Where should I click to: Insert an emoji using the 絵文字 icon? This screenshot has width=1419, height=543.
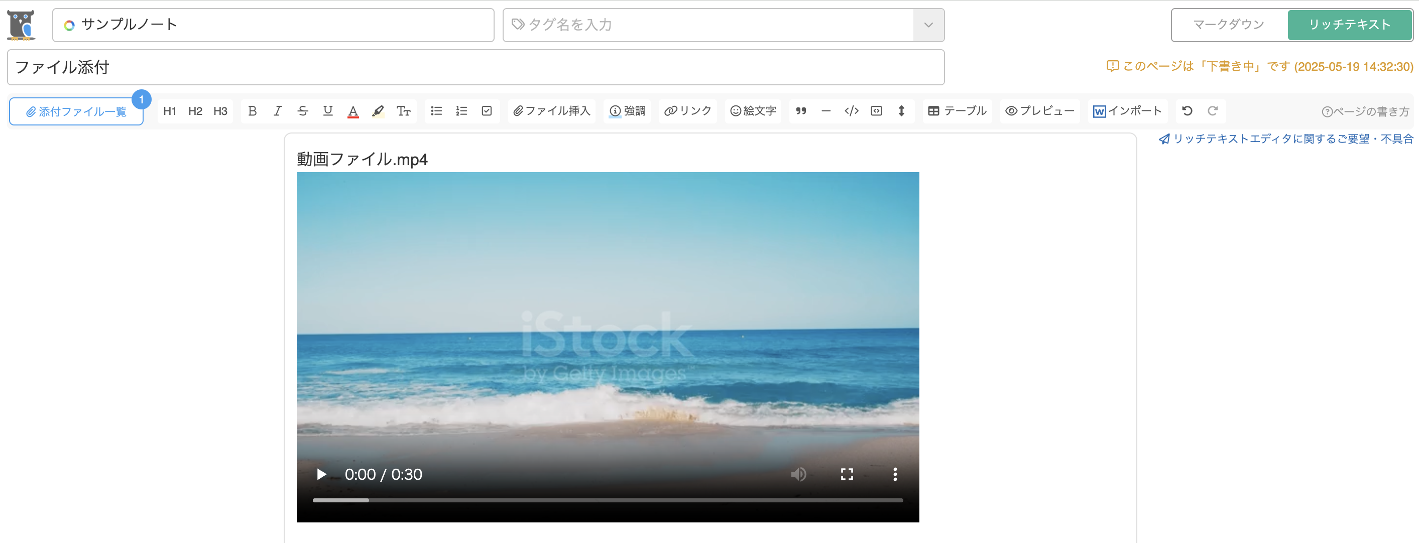753,111
